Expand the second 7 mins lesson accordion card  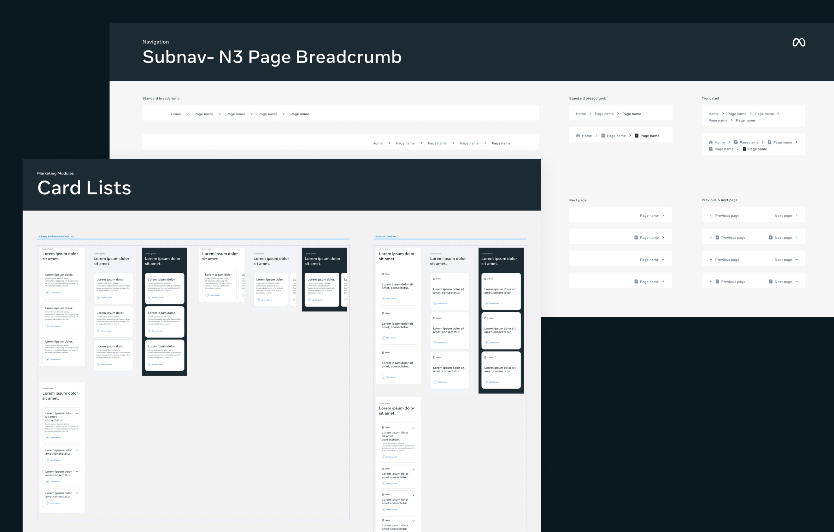(413, 469)
